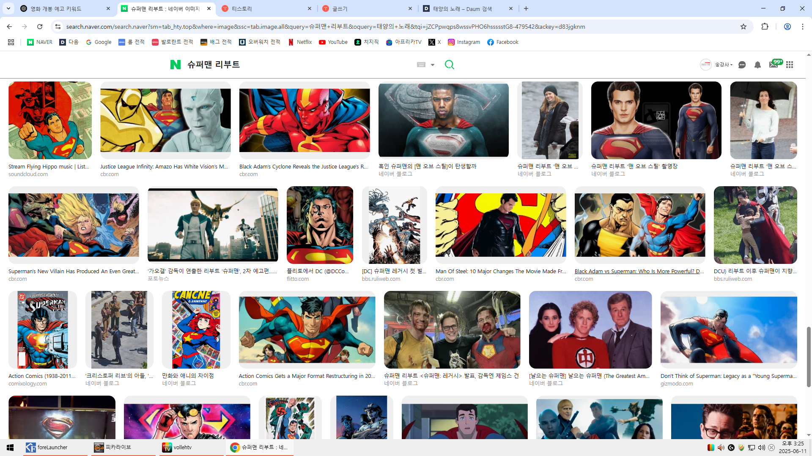Open Naver talk chat bubble icon
Viewport: 812px width, 456px height.
[x=742, y=65]
